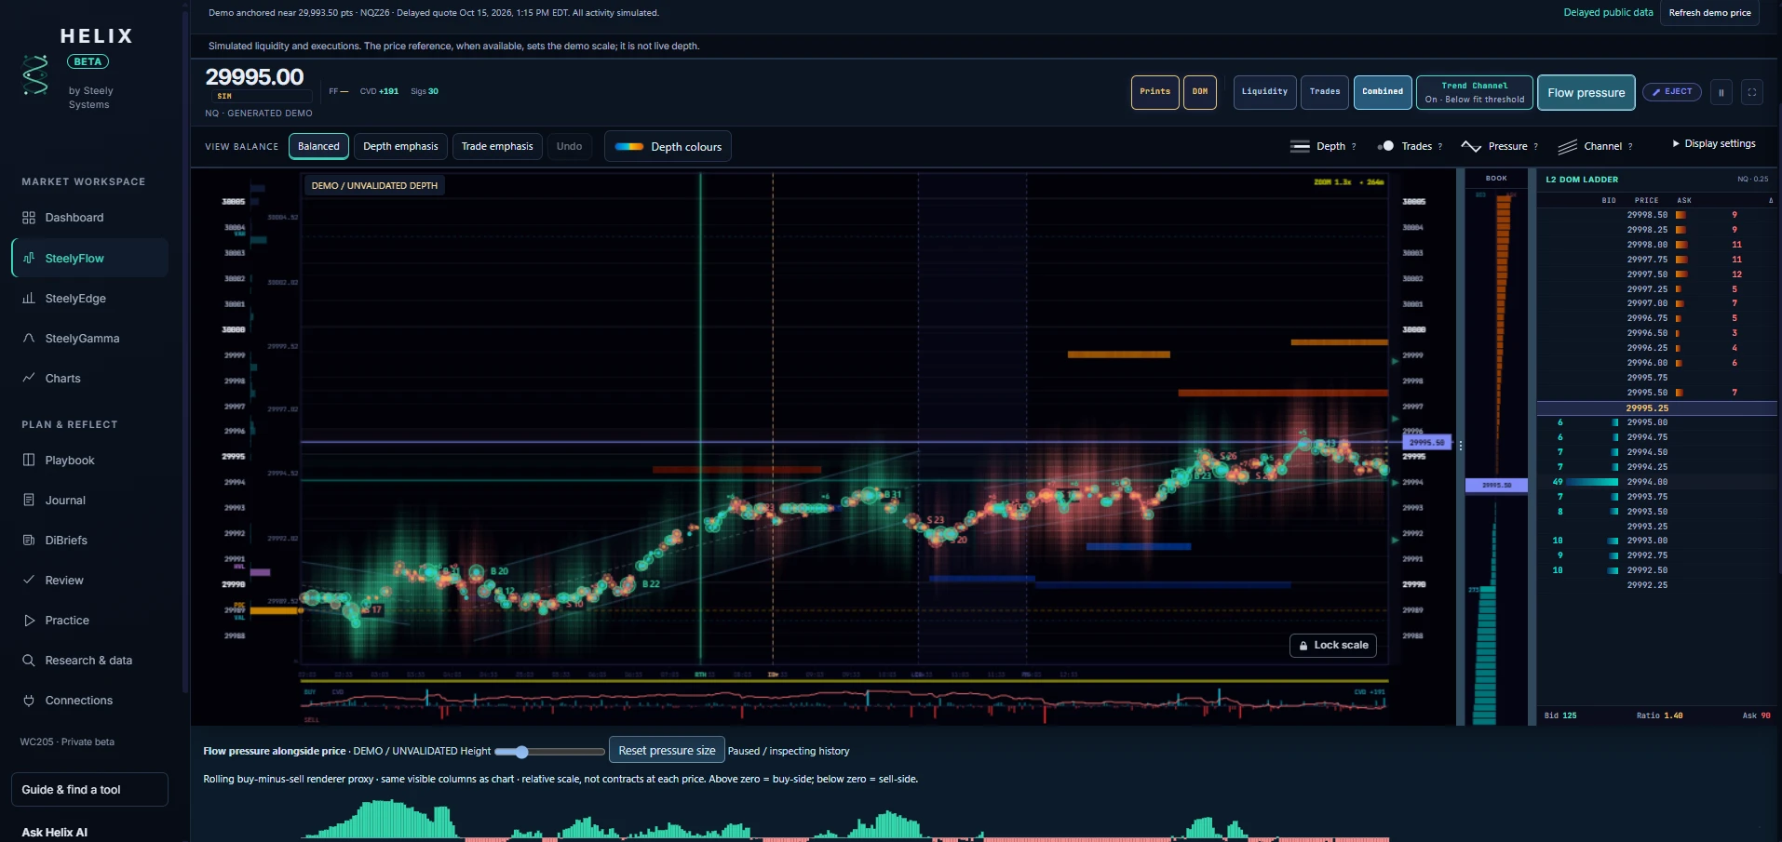Click the CVD +191 readout
The image size is (1782, 842).
379,91
